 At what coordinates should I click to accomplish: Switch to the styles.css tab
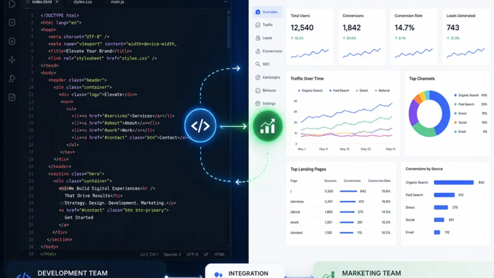[82, 2]
